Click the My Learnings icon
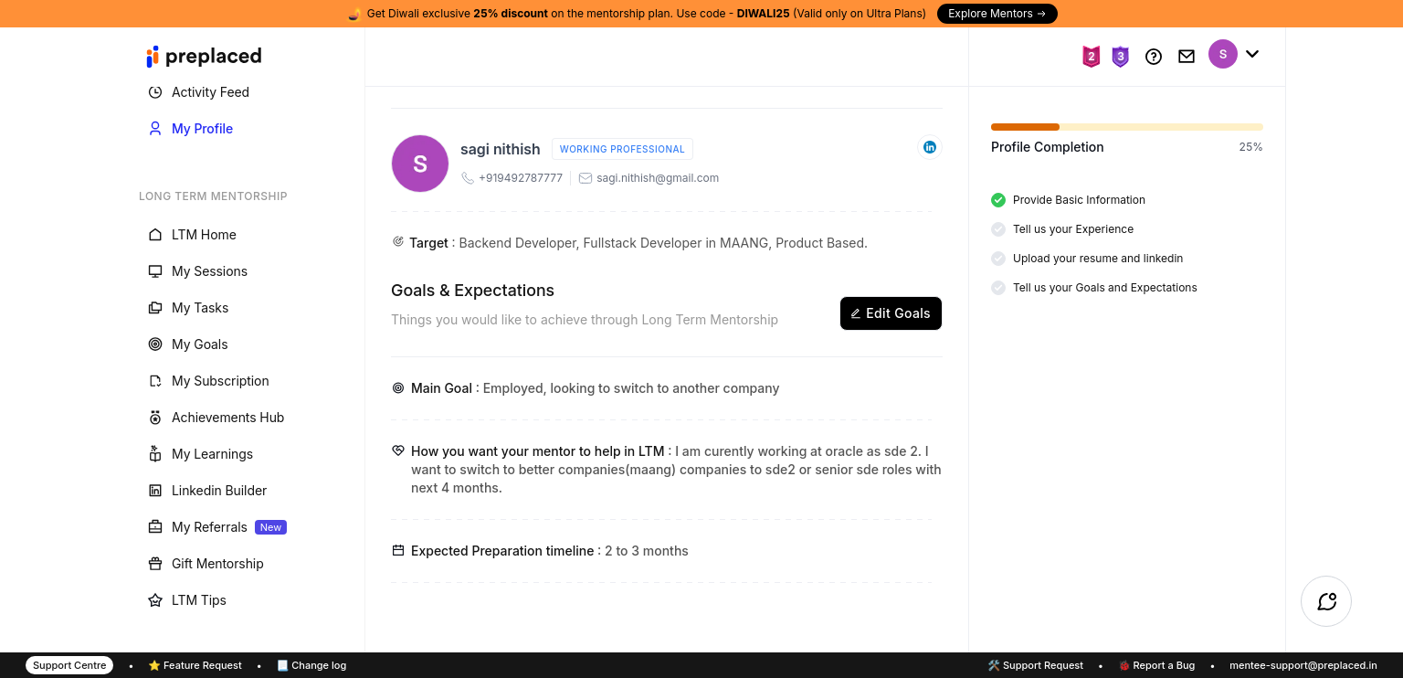The image size is (1403, 678). pos(155,454)
